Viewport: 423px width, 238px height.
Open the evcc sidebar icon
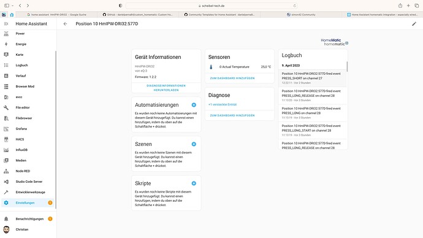pyautogui.click(x=6, y=97)
